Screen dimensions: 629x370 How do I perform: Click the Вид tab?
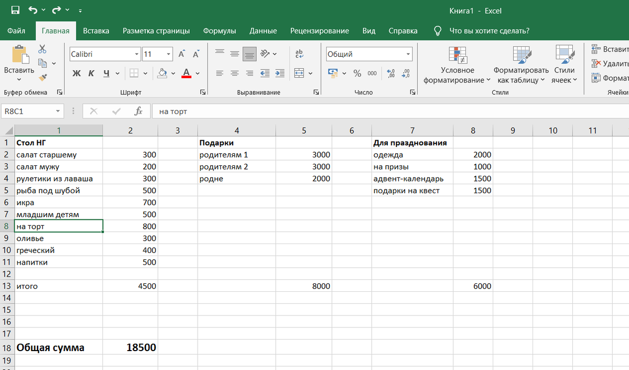[x=369, y=30]
